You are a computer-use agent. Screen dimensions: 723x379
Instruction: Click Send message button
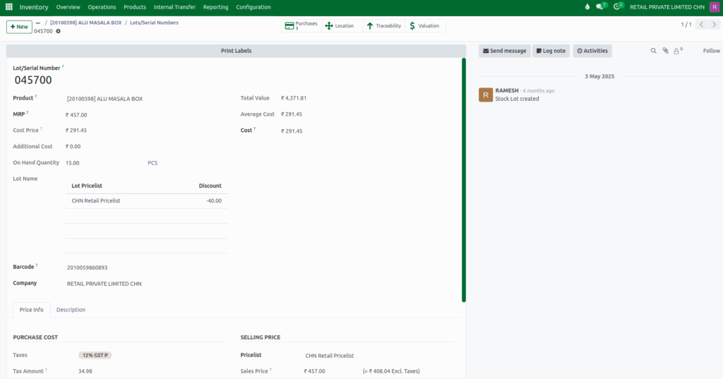(x=504, y=51)
